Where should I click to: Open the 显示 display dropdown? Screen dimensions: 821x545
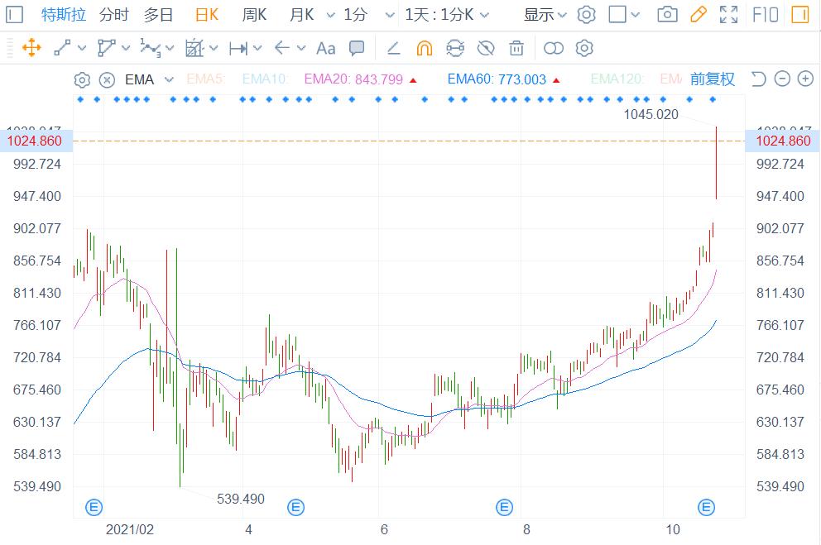[545, 15]
